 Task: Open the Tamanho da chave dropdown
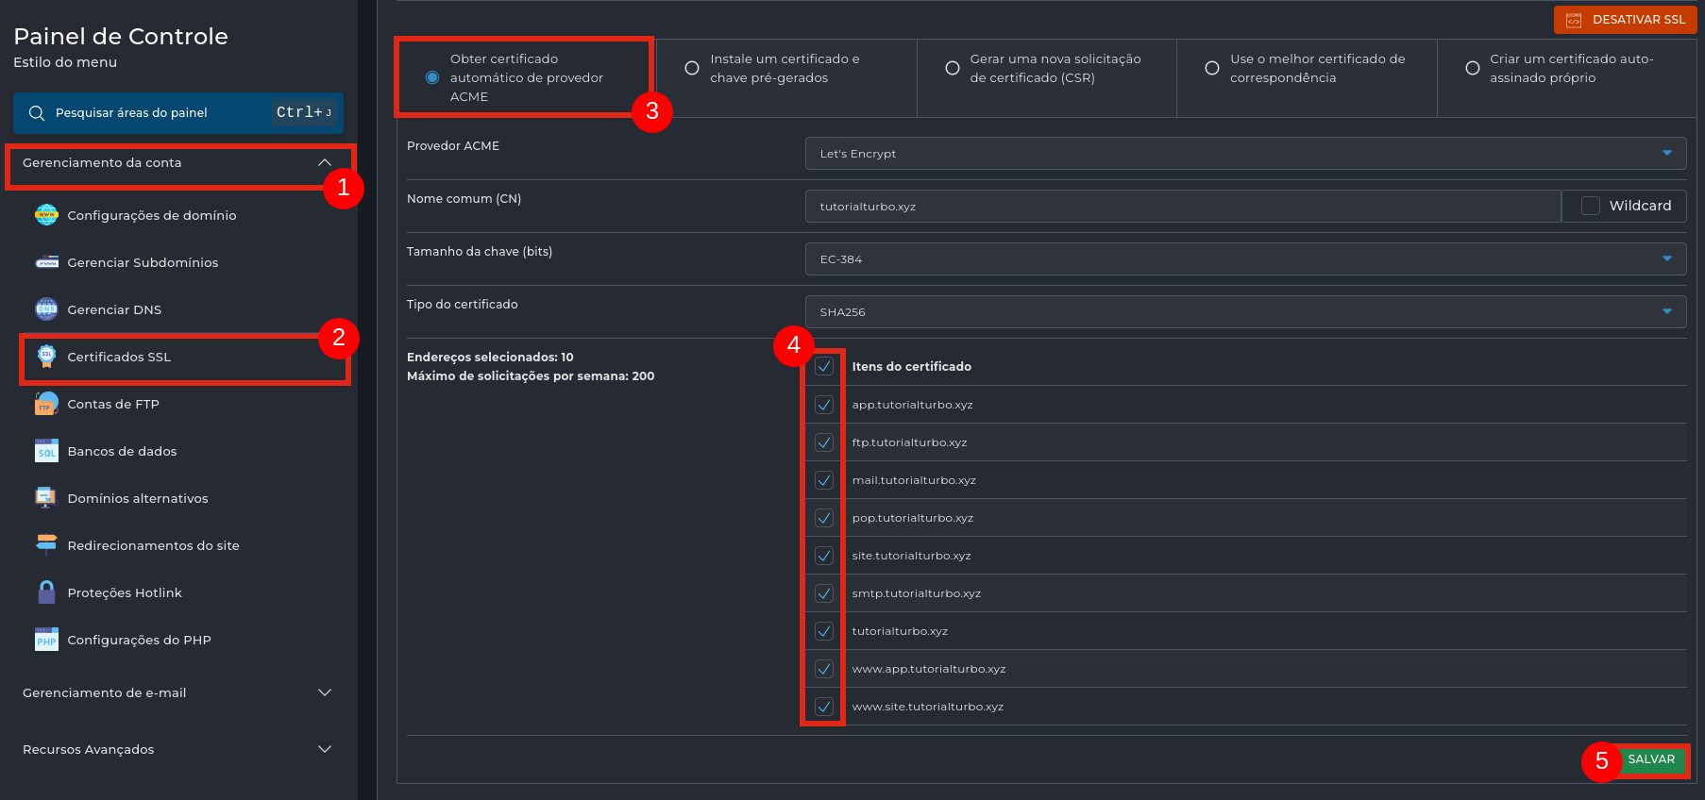click(1245, 259)
